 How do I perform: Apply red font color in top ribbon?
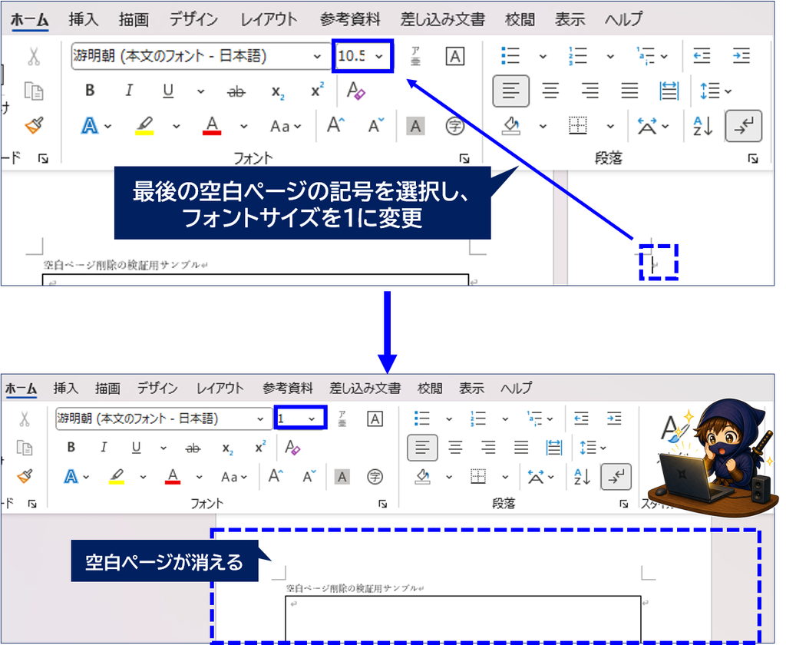click(212, 125)
